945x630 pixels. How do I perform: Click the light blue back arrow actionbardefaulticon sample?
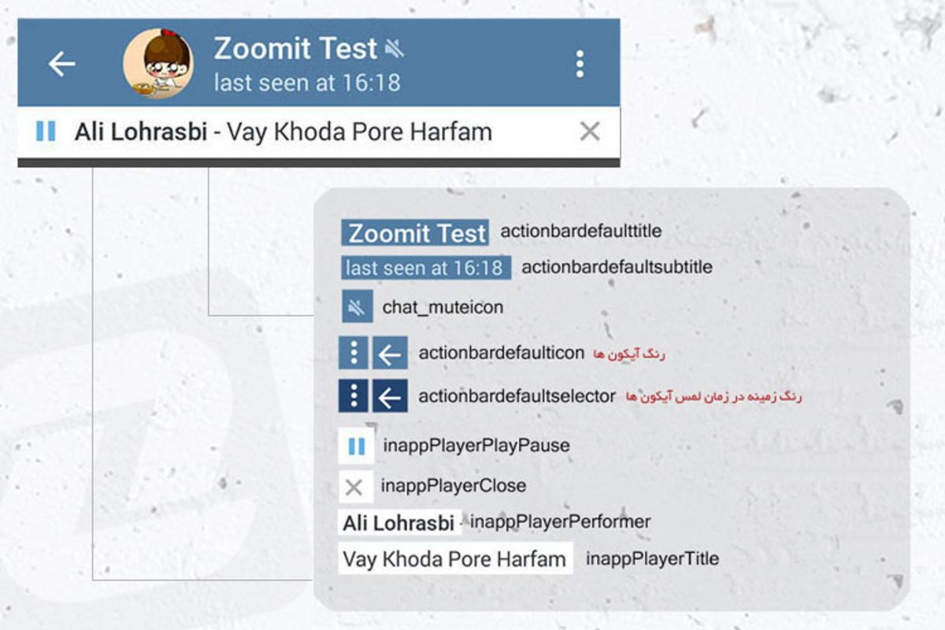tap(390, 353)
